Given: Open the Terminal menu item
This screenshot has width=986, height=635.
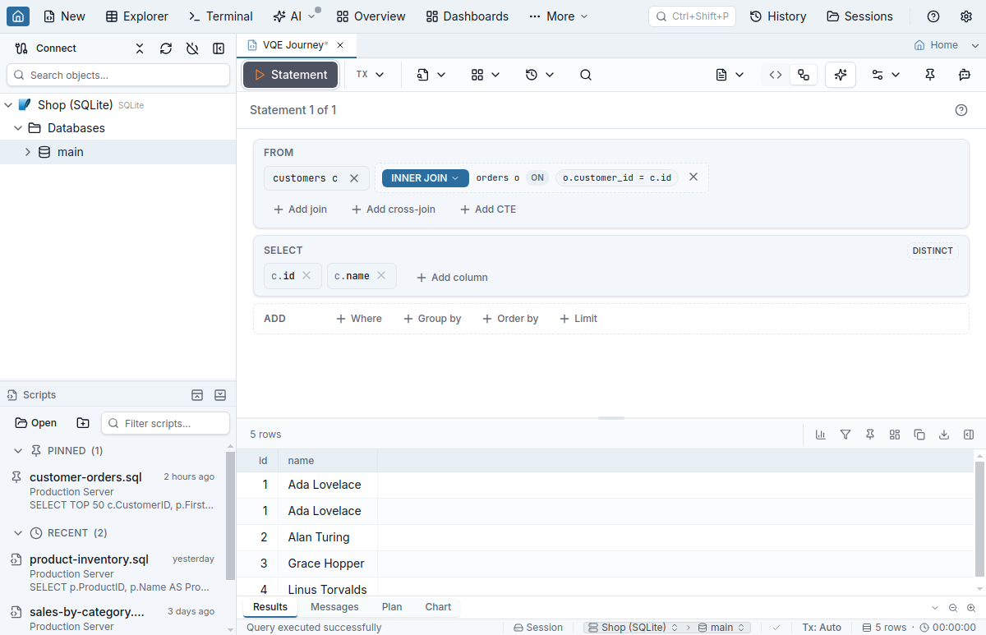Looking at the screenshot, I should tap(221, 16).
